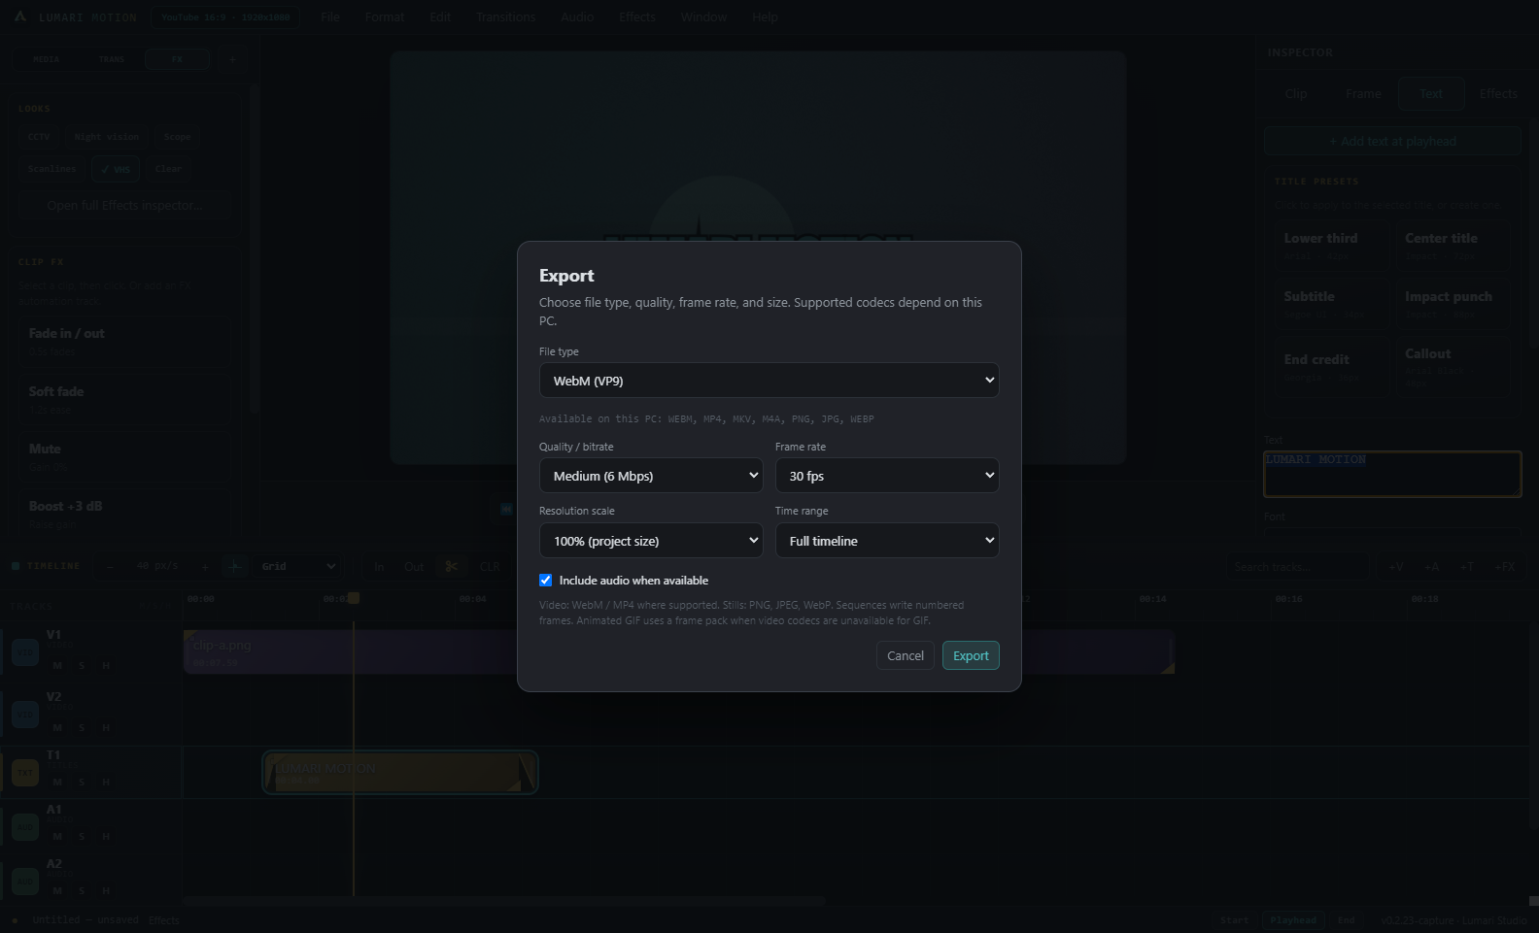Image resolution: width=1539 pixels, height=933 pixels.
Task: Set the Out point on the timeline
Action: tap(415, 566)
